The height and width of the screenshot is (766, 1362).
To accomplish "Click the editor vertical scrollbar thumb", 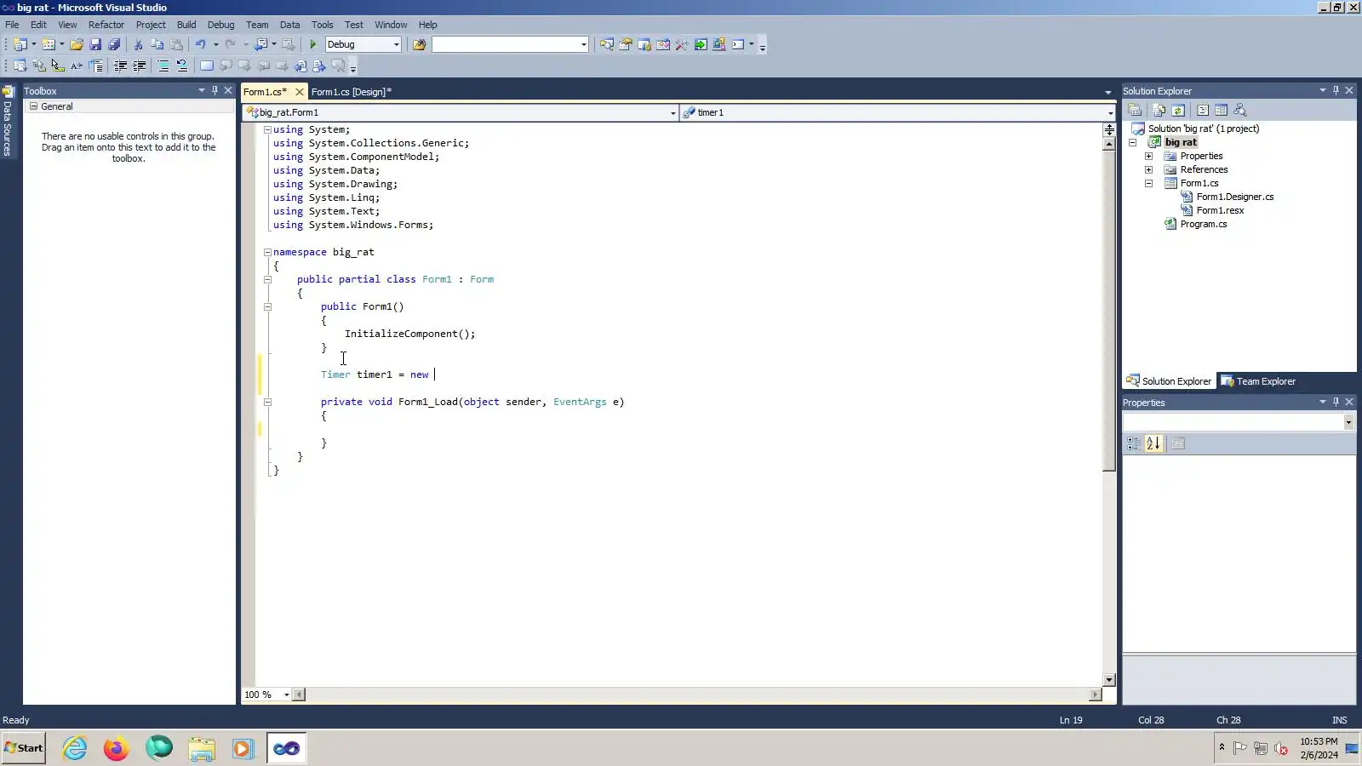I will tap(1109, 311).
